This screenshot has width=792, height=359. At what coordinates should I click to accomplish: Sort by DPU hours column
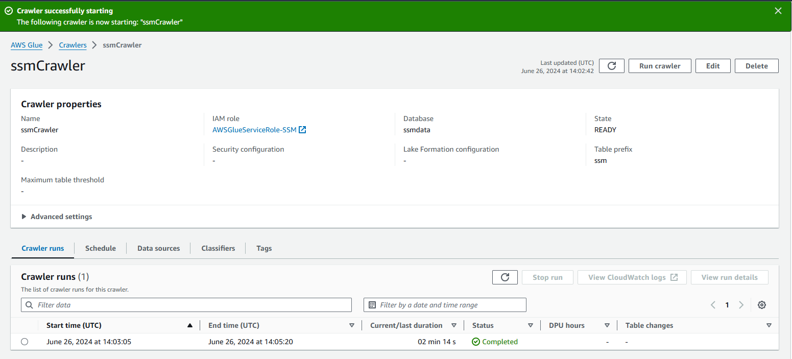(607, 325)
